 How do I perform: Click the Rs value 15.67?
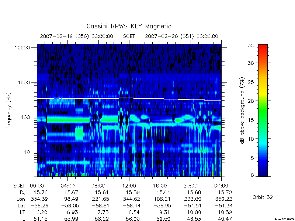click(x=71, y=192)
